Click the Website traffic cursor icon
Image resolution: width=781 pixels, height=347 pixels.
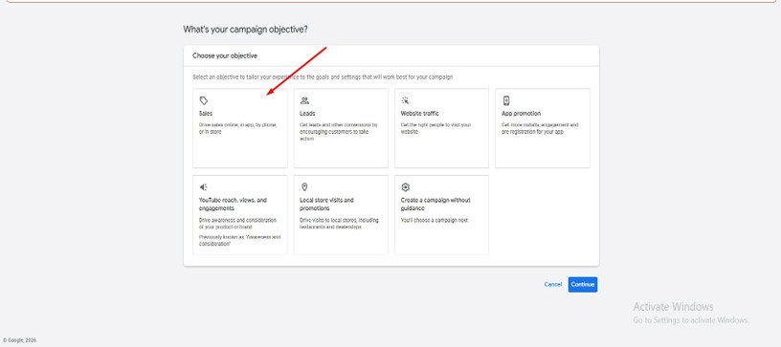(405, 100)
